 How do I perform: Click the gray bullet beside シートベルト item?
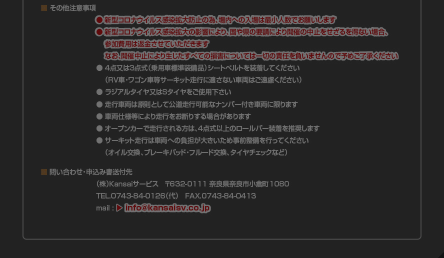tap(99, 68)
